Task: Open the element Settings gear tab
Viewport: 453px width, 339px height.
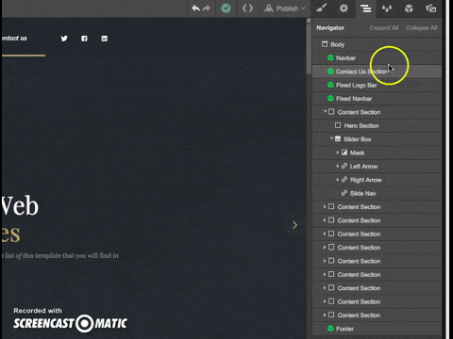Action: pos(344,8)
